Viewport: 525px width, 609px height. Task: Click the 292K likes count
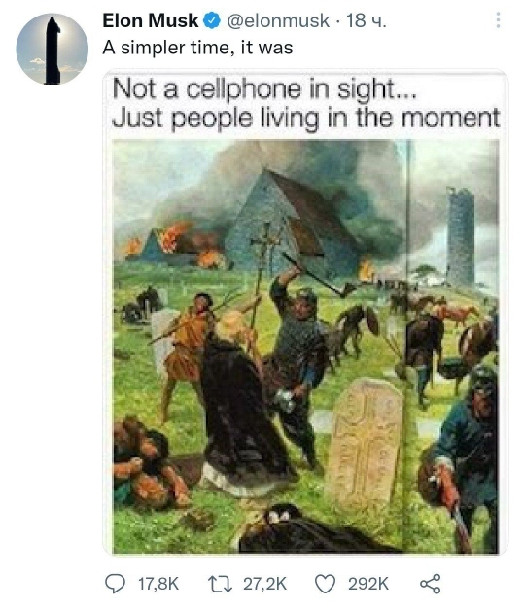[x=368, y=584]
